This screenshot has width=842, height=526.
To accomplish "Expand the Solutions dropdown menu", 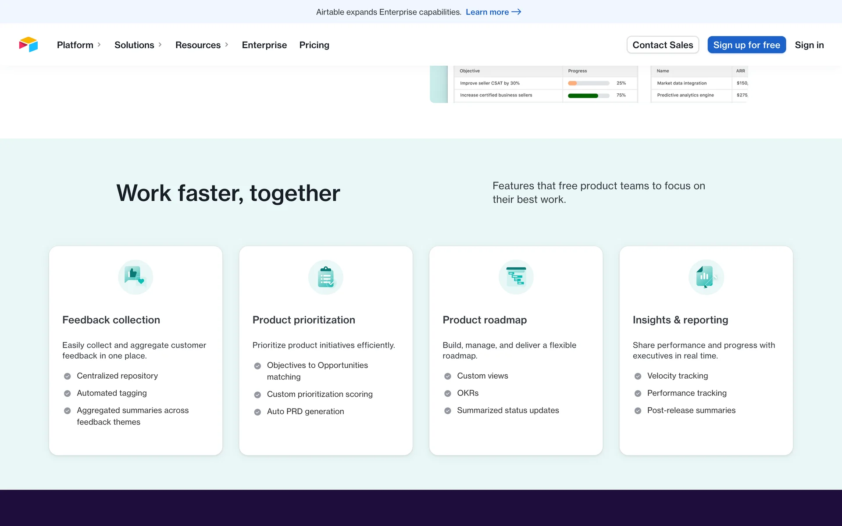I will [x=138, y=45].
